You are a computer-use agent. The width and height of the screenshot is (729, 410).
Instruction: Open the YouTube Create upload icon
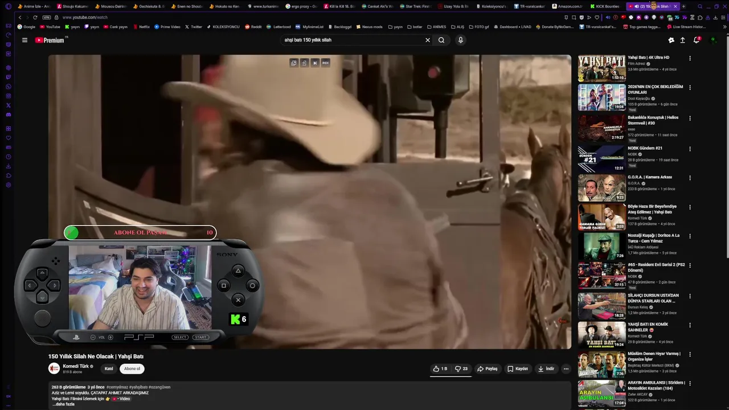[x=682, y=40]
